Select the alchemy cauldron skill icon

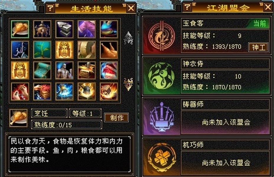[42, 29]
